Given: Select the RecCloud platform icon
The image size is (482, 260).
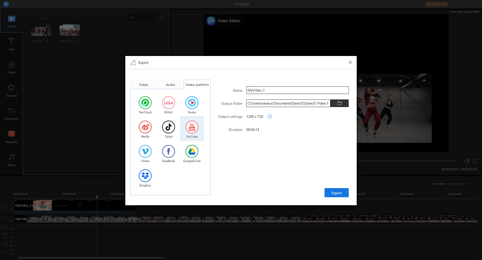Looking at the screenshot, I should point(145,103).
